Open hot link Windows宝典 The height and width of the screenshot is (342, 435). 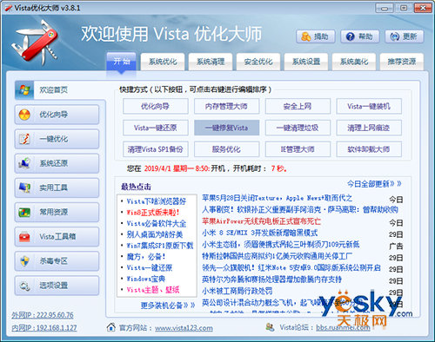point(146,279)
